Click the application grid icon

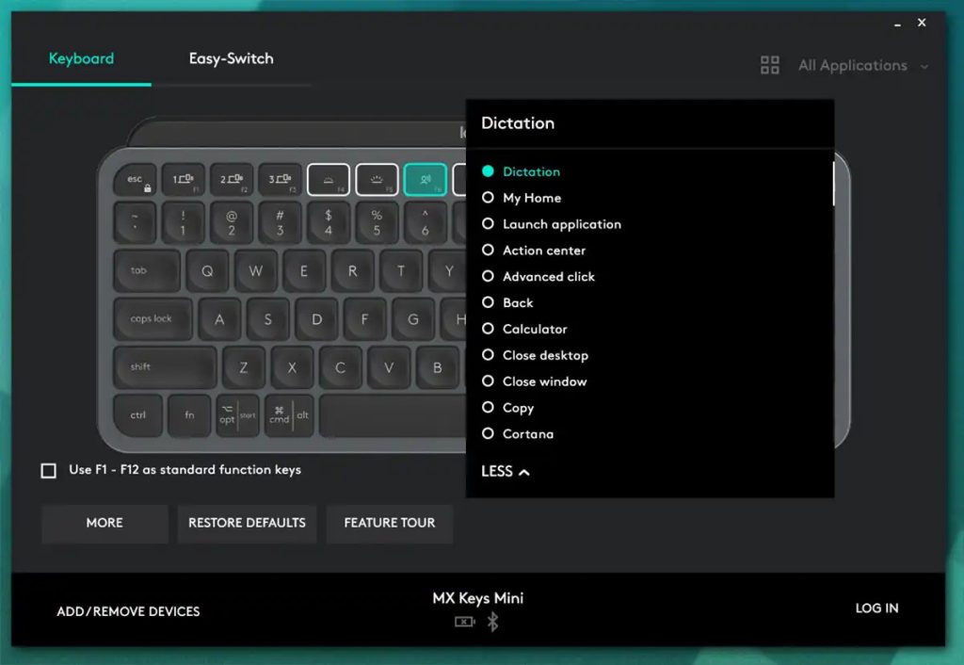point(770,65)
